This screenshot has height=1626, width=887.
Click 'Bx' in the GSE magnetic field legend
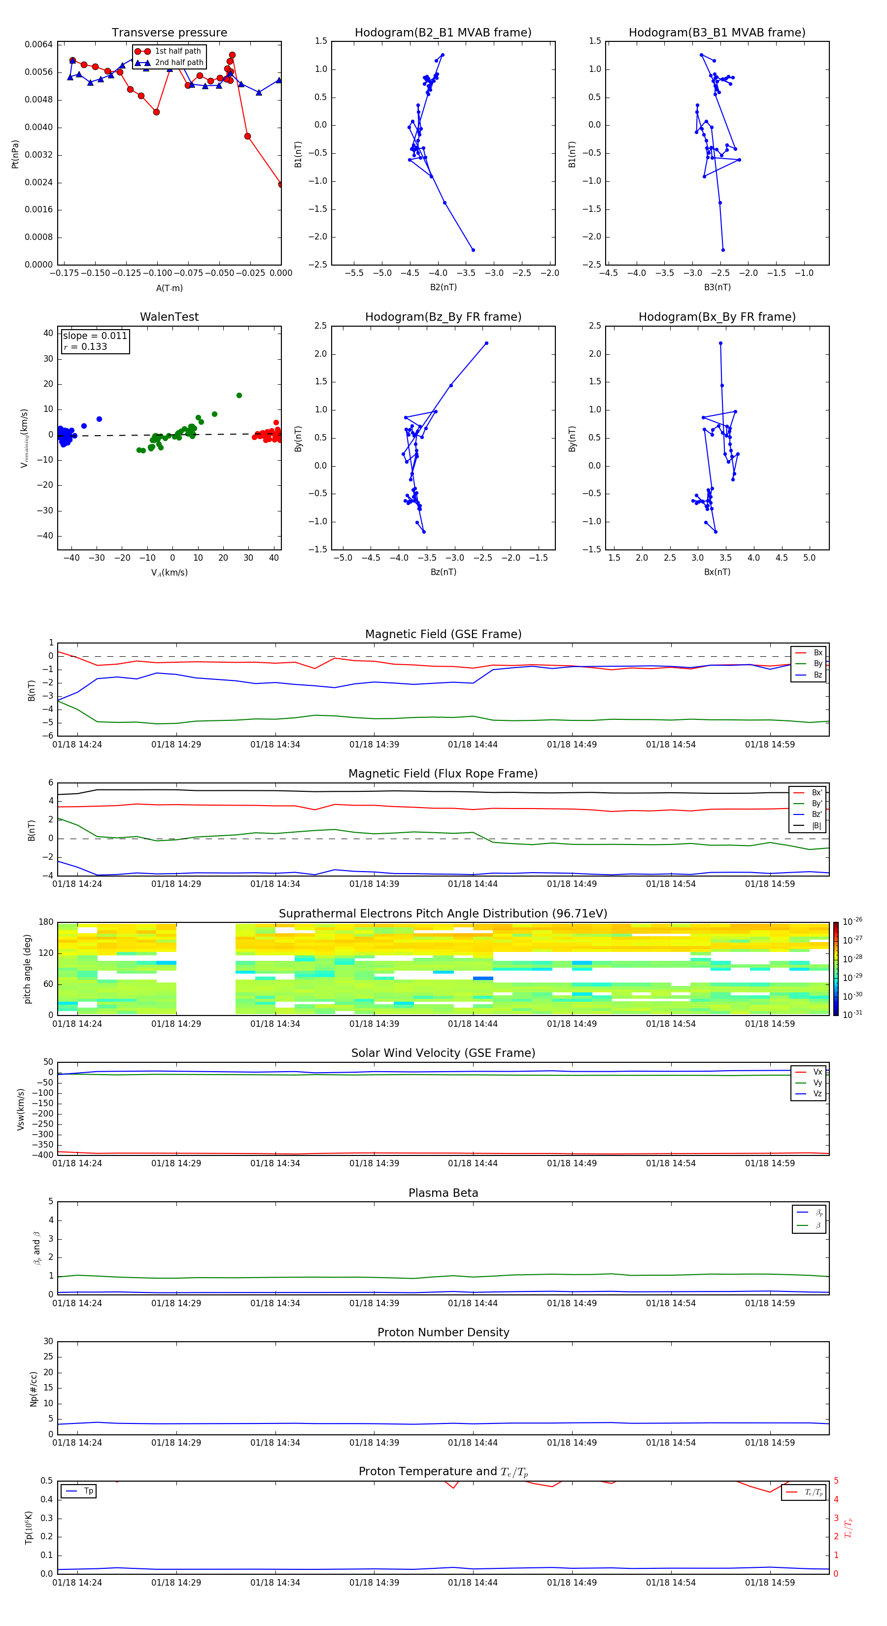tap(818, 653)
